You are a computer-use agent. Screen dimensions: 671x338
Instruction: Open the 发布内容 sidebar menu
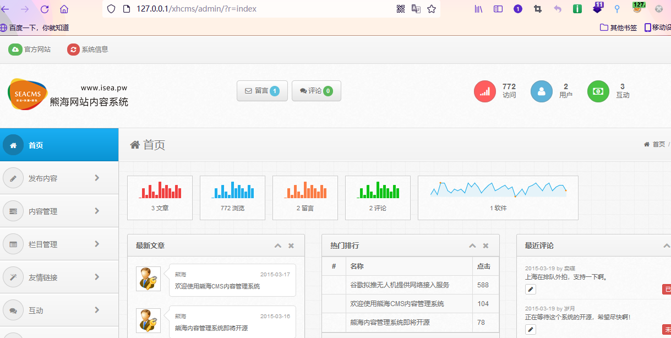(59, 178)
